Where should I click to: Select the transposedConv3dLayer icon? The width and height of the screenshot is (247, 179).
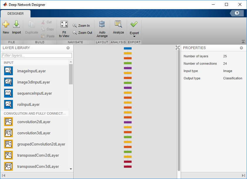(x=9, y=166)
